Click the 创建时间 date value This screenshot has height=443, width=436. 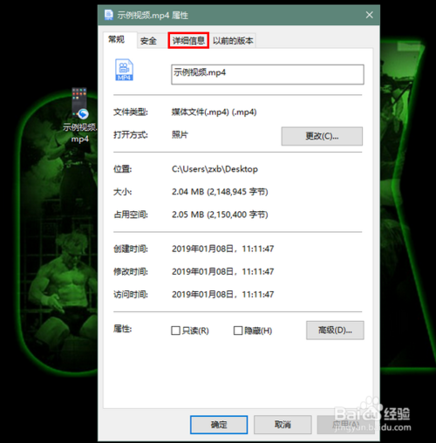point(222,249)
